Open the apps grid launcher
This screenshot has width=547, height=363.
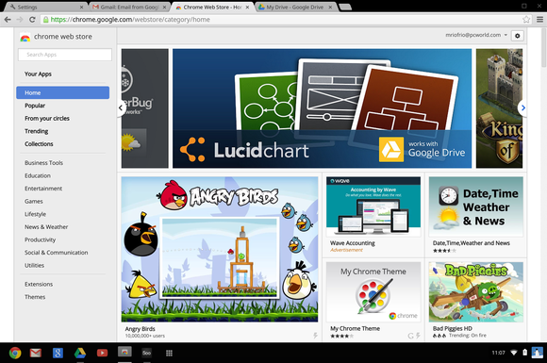(169, 354)
